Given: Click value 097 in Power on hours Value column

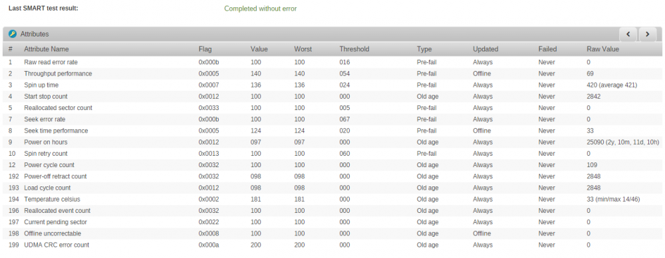Looking at the screenshot, I should point(256,142).
